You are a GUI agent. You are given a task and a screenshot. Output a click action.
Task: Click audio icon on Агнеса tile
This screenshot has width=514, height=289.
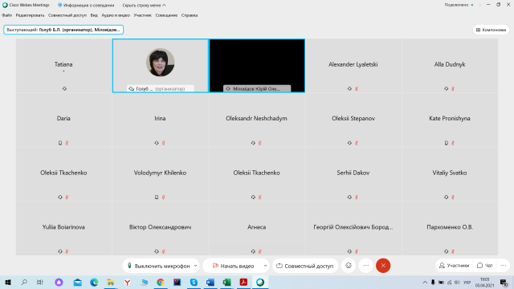253,251
